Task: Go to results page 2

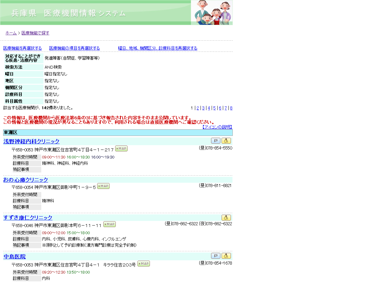Action: pos(198,108)
